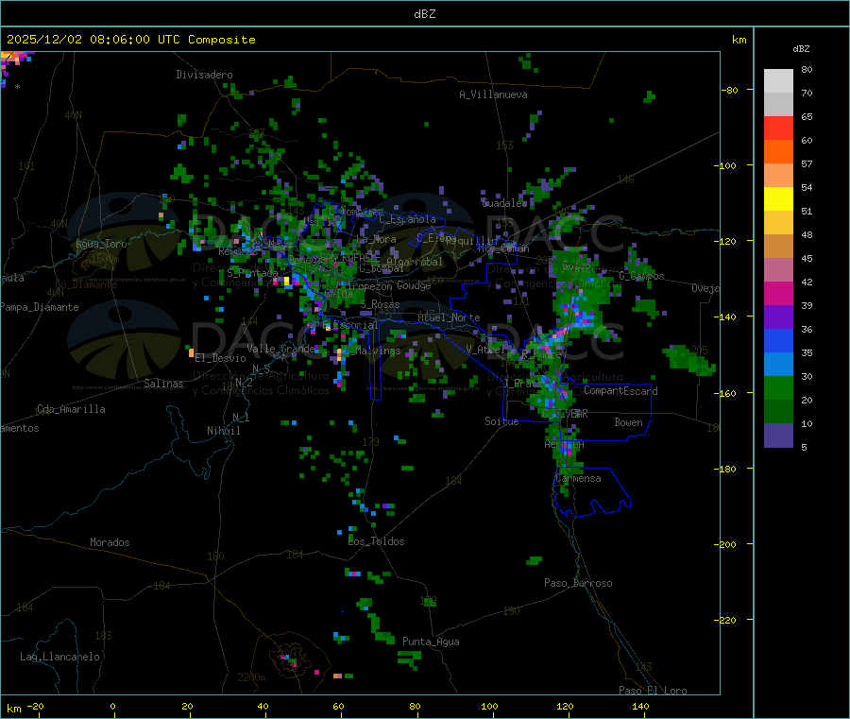Click the Atuel_Norte map label

449,317
